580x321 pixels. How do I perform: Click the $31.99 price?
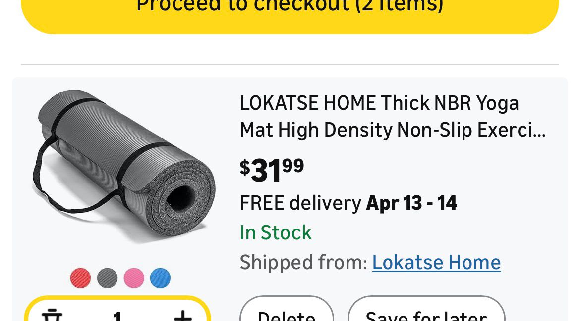[x=272, y=170]
